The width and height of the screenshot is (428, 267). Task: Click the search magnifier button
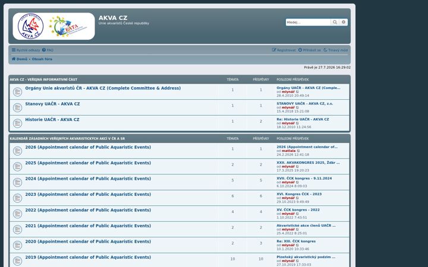point(335,22)
